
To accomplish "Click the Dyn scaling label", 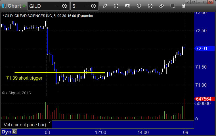I will (6, 132).
